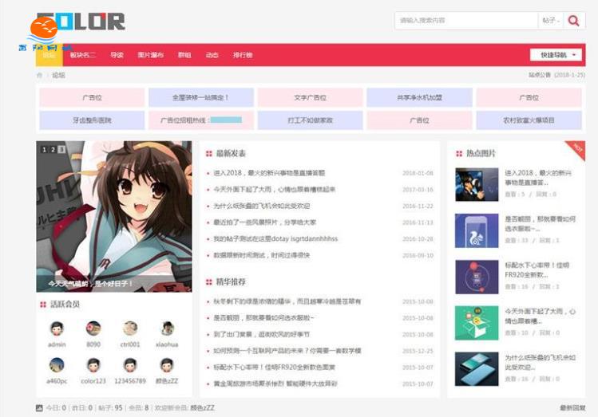The width and height of the screenshot is (598, 417).
Task: Open blue phone thumbnail beside 是否靓丽
Action: coord(477,230)
